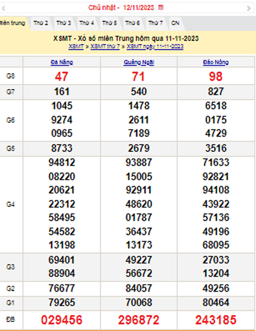Select the Thứ 5 tab

109,23
